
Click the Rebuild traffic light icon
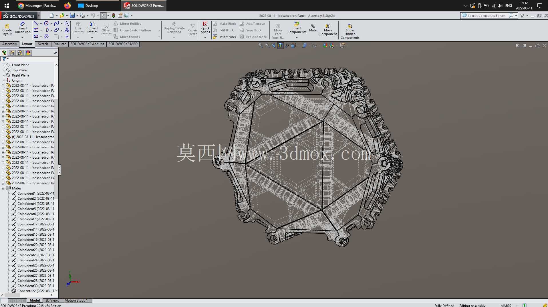pyautogui.click(x=114, y=15)
